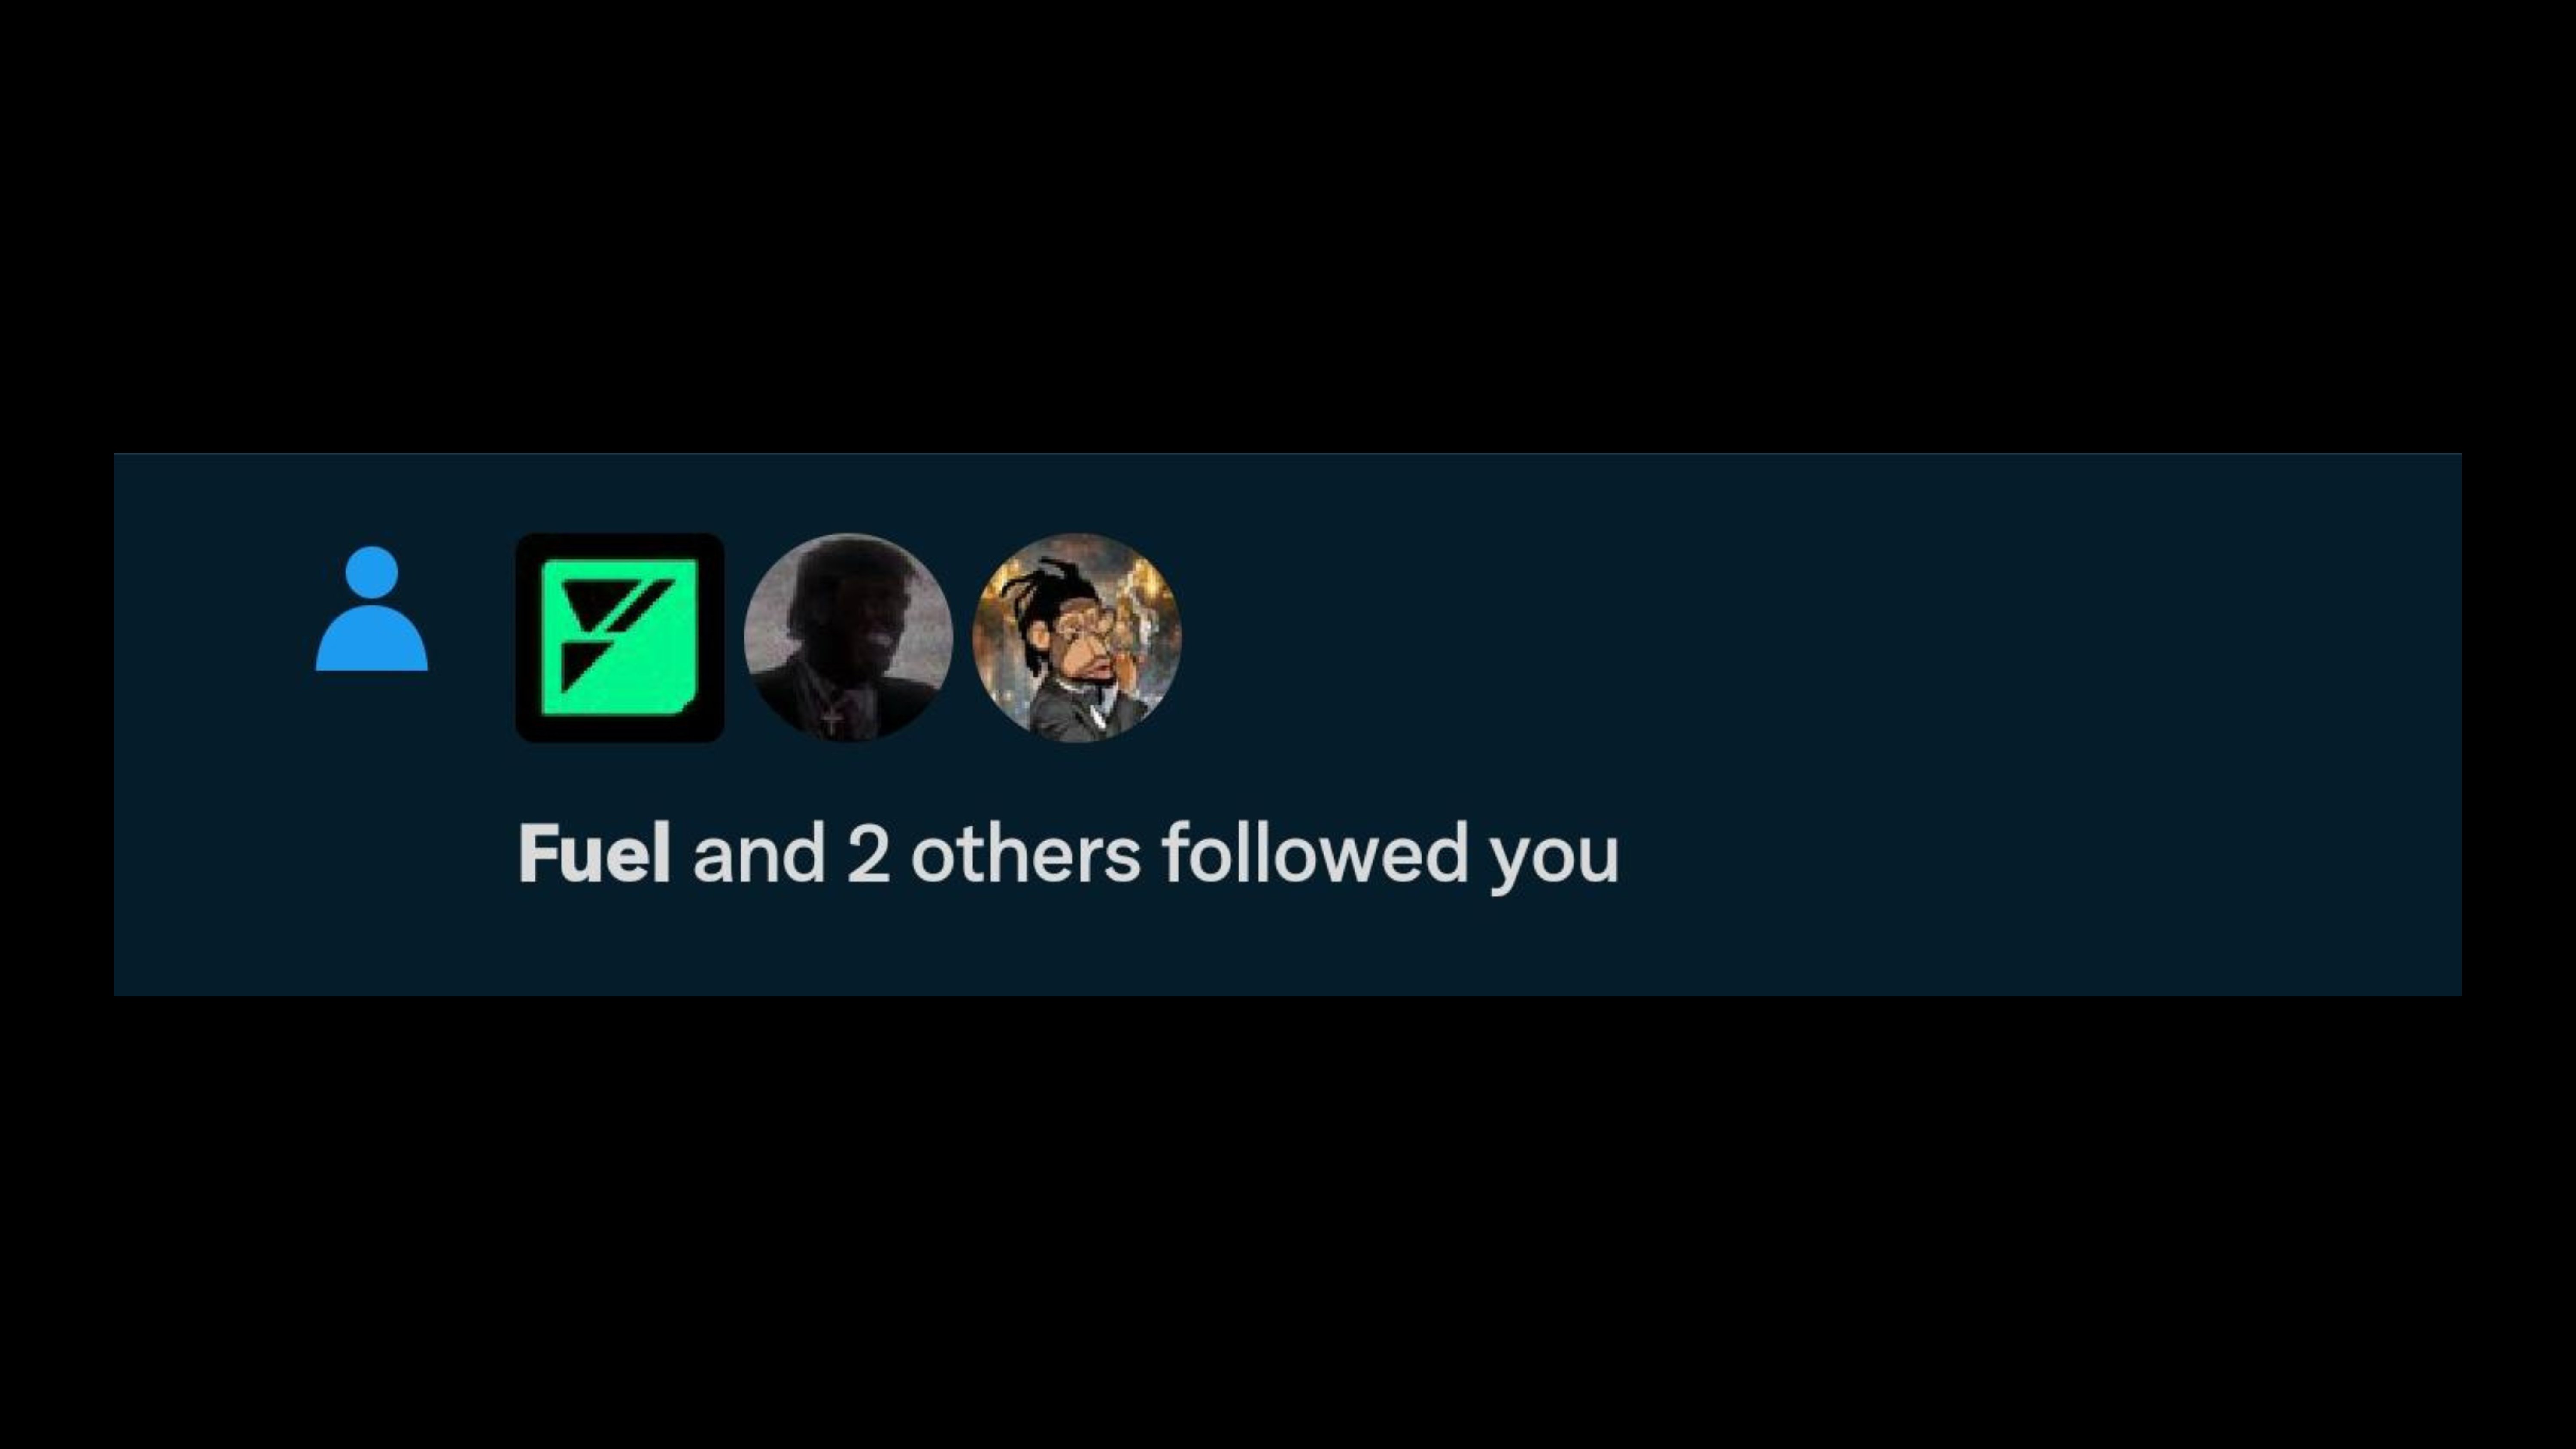Click the black area below the notification

point(1288,1222)
